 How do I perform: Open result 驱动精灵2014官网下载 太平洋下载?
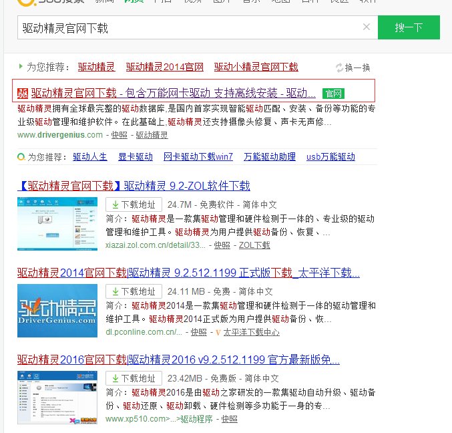(x=188, y=273)
